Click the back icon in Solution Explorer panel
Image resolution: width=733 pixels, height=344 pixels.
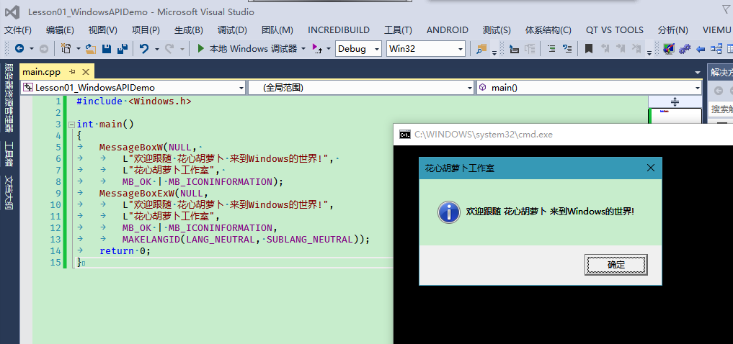(719, 91)
